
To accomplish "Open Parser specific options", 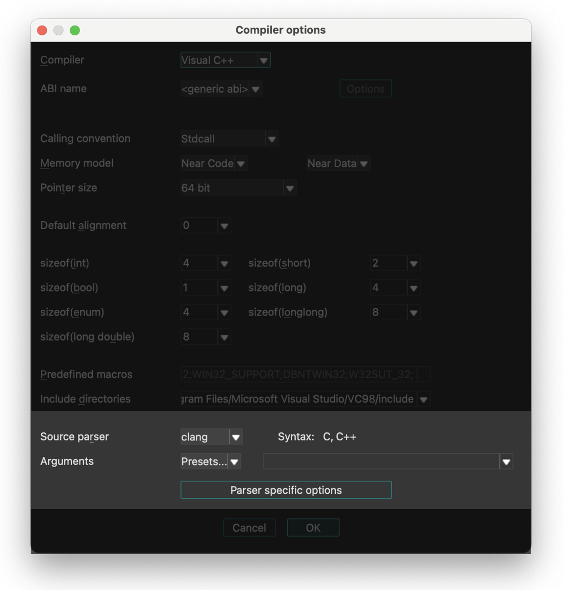I will [x=286, y=490].
